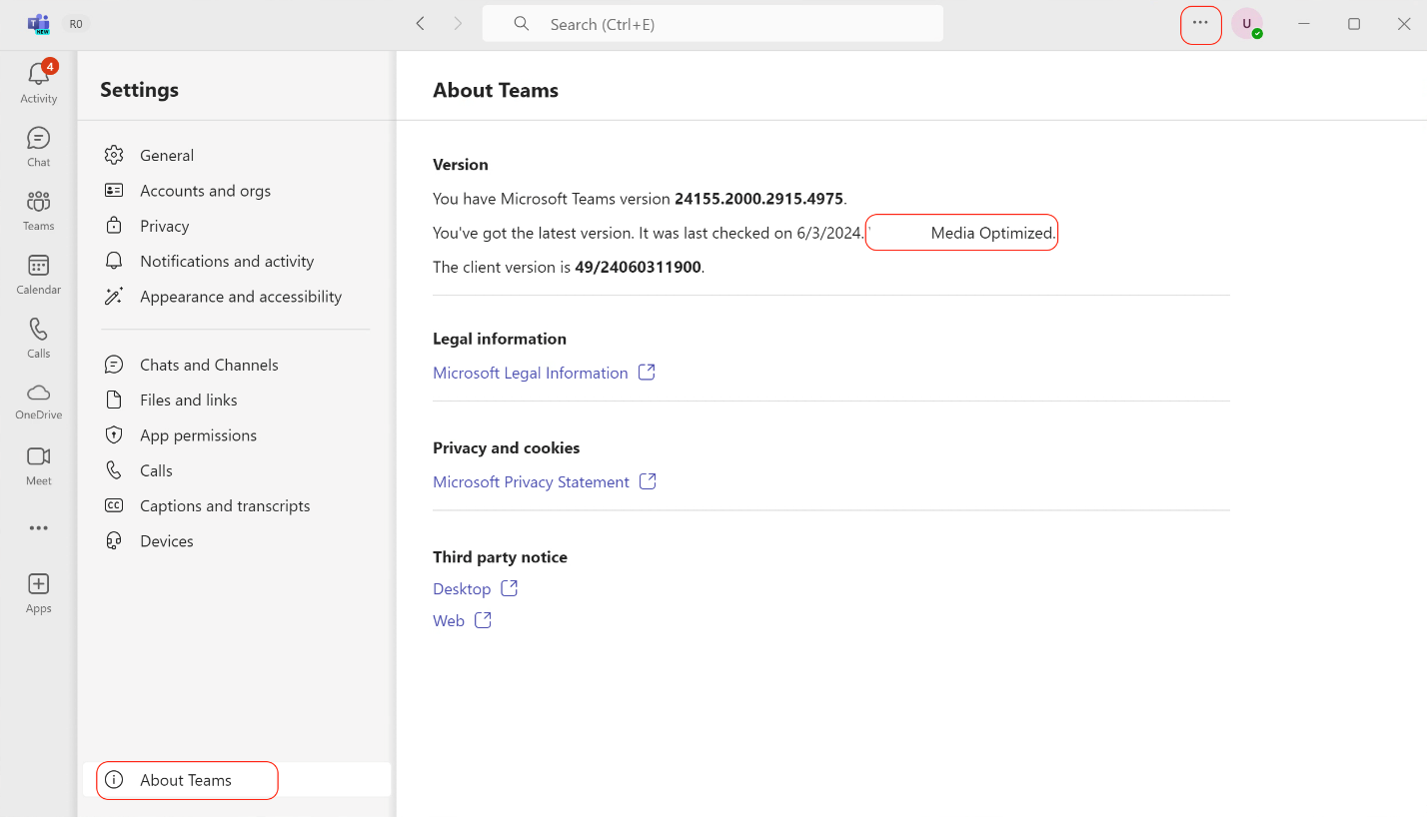Open Settings and more menu in title bar
The height and width of the screenshot is (817, 1427).
coord(1200,24)
